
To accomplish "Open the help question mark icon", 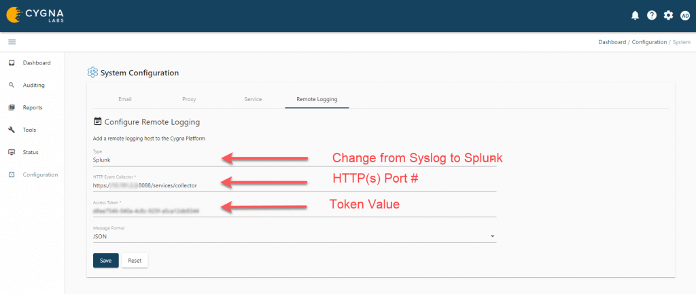I will (652, 15).
